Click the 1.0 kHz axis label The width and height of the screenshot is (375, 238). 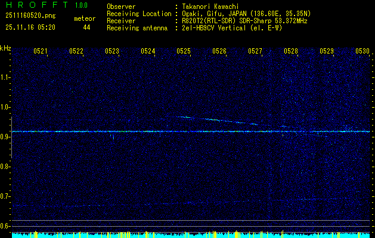5,107
